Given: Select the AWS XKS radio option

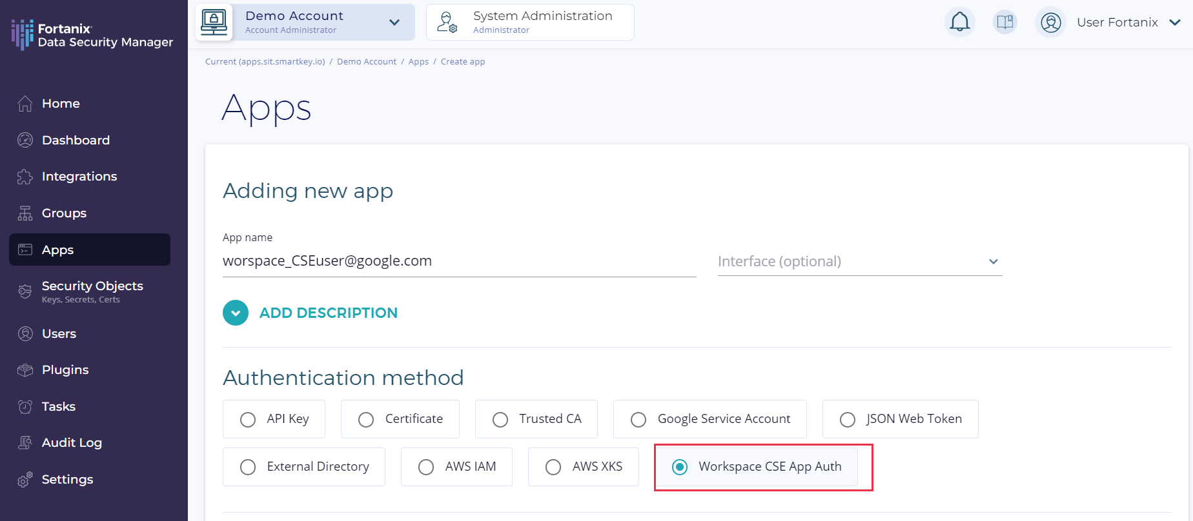Looking at the screenshot, I should point(553,467).
